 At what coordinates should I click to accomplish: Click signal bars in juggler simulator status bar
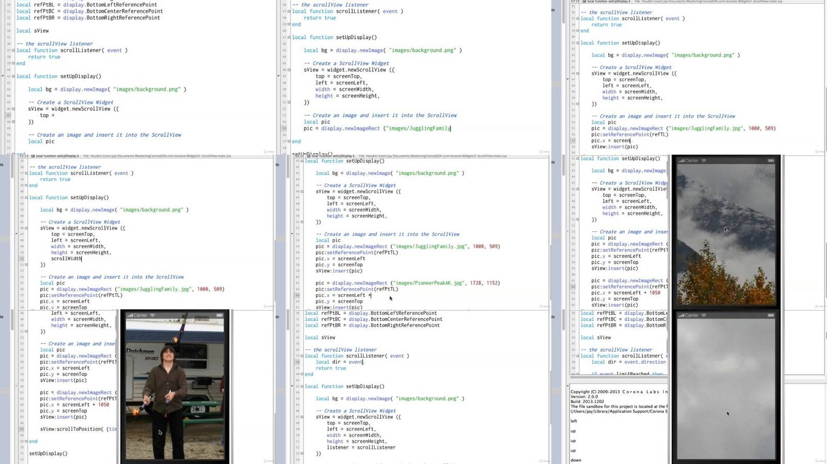130,315
